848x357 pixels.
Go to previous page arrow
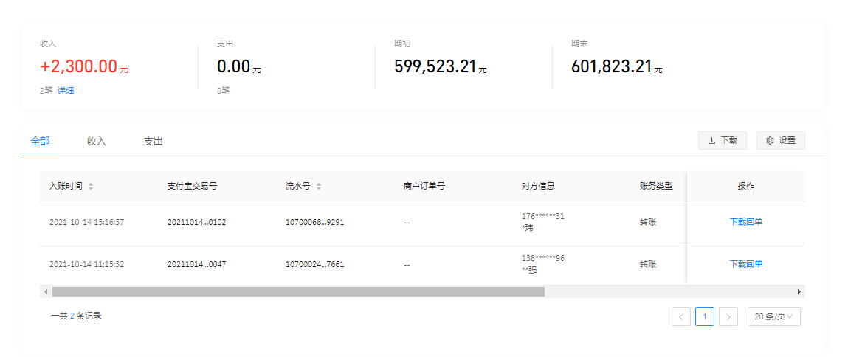680,316
